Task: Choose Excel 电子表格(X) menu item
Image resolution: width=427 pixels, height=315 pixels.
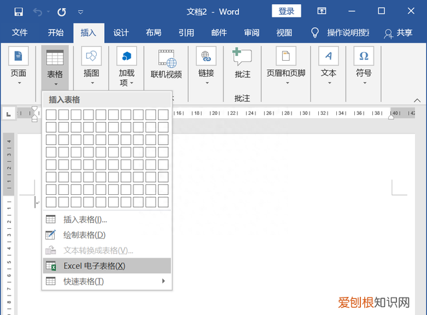Action: pyautogui.click(x=107, y=266)
